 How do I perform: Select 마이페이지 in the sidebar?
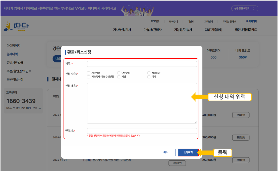[x=14, y=46]
